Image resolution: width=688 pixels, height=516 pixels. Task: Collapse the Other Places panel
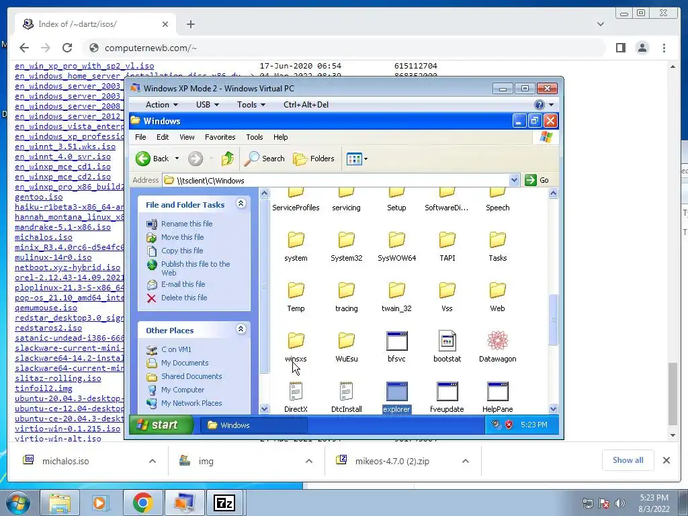241,329
